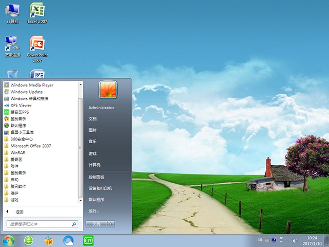Open 控制面板 from the start menu
Viewport: 329px width, 247px height.
[96, 177]
